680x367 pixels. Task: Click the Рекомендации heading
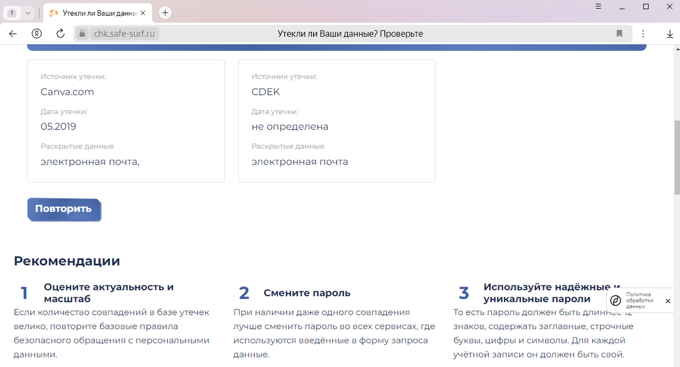pyautogui.click(x=67, y=261)
